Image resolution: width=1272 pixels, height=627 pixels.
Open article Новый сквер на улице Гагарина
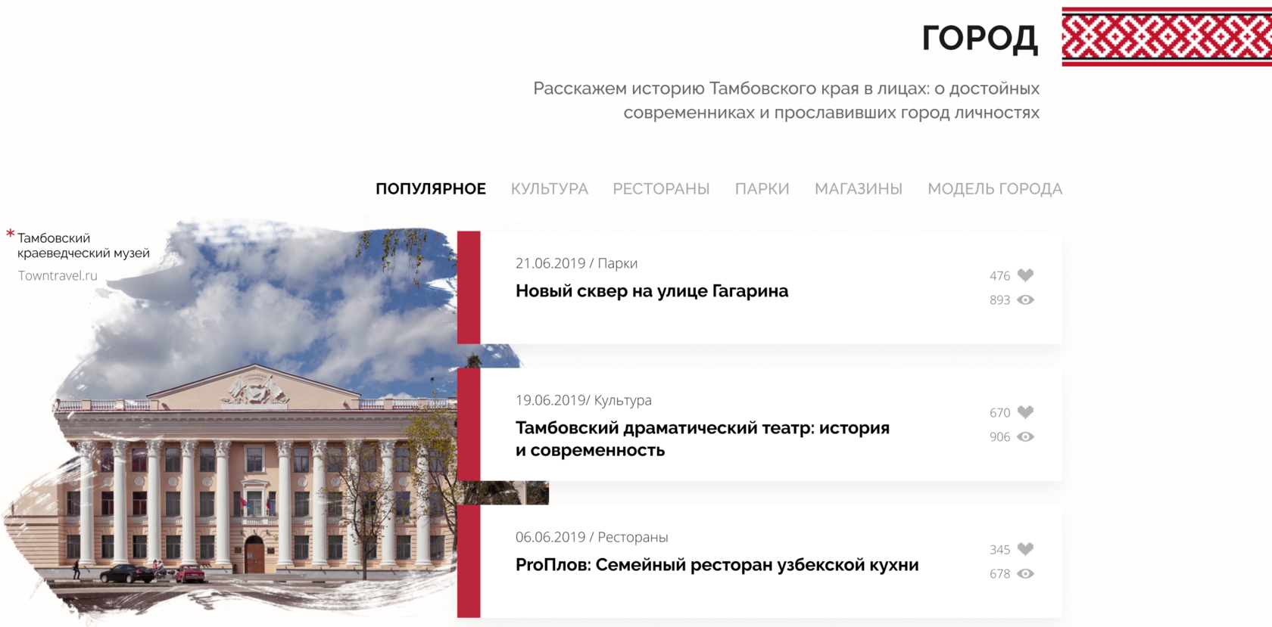651,291
